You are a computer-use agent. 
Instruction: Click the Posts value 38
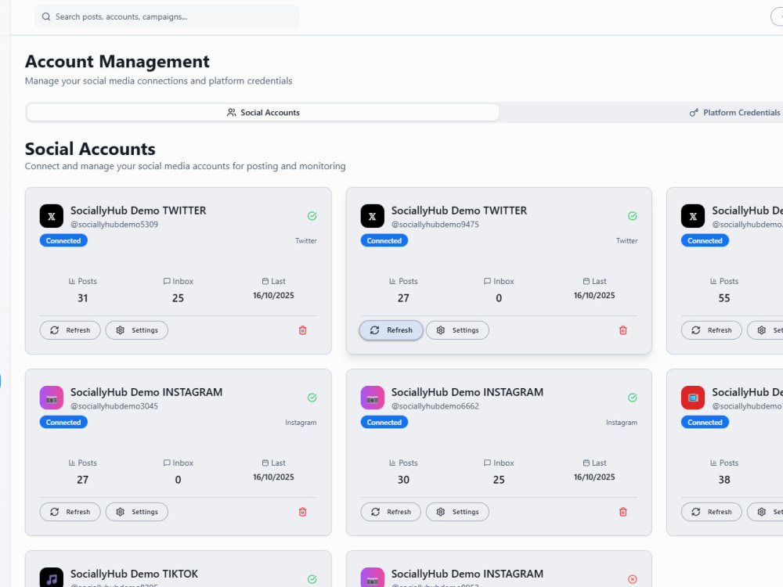[x=724, y=480]
